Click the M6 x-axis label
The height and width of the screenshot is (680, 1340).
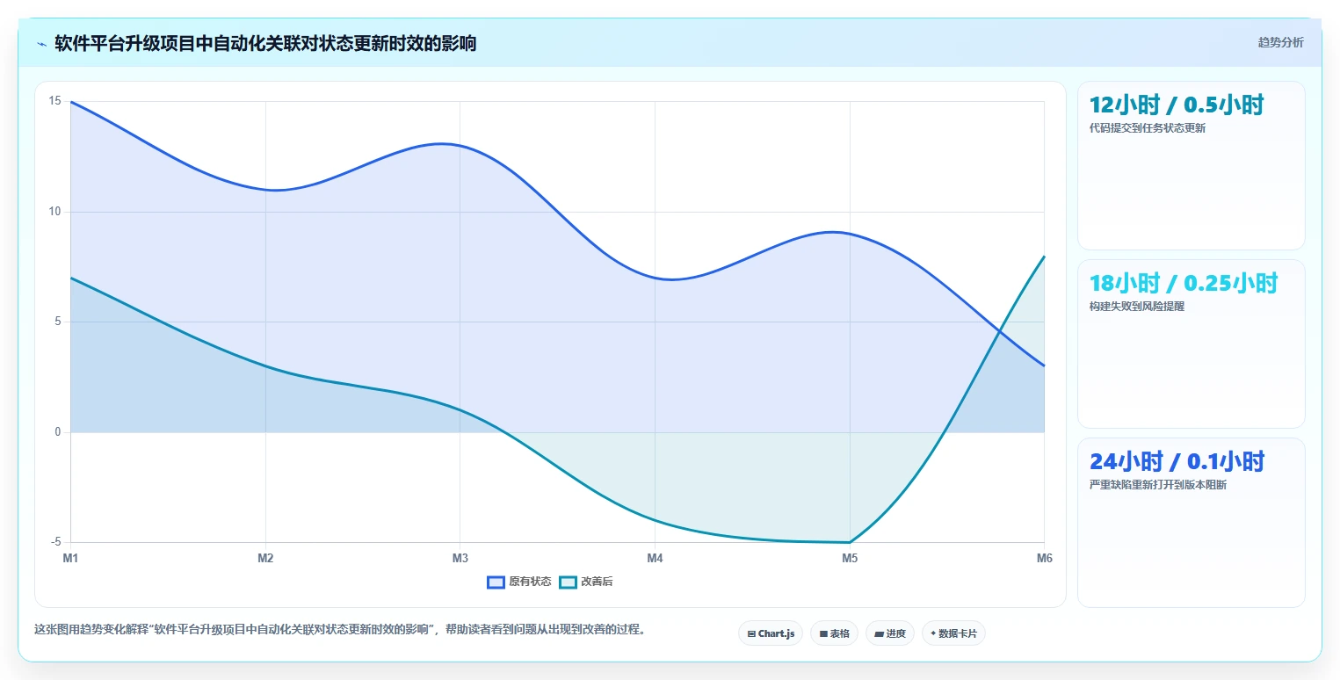coord(1044,558)
